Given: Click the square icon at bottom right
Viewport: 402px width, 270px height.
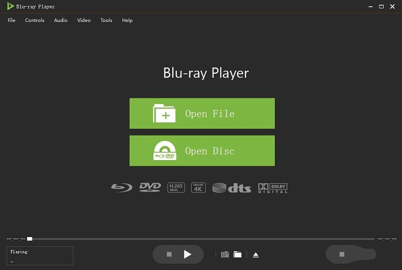Looking at the screenshot, I should 342,254.
